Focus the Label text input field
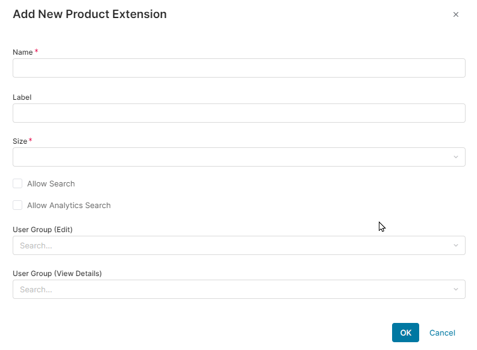This screenshot has width=477, height=350. click(x=238, y=113)
